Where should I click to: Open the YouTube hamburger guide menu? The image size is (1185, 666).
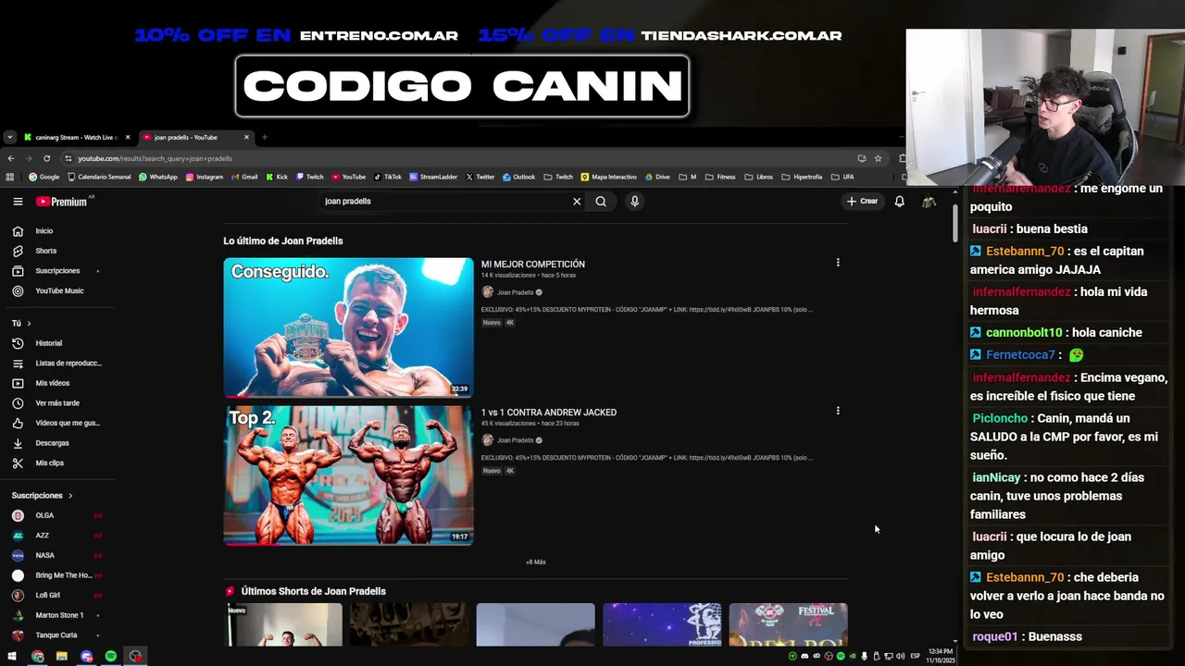tap(18, 201)
